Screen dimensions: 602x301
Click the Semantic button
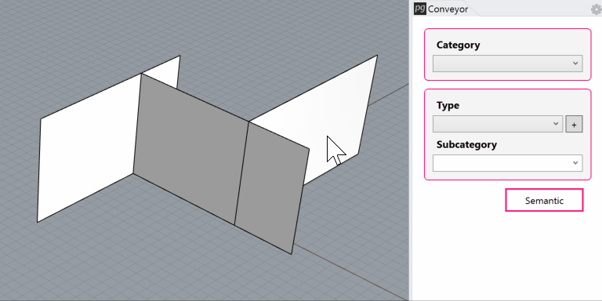(544, 201)
